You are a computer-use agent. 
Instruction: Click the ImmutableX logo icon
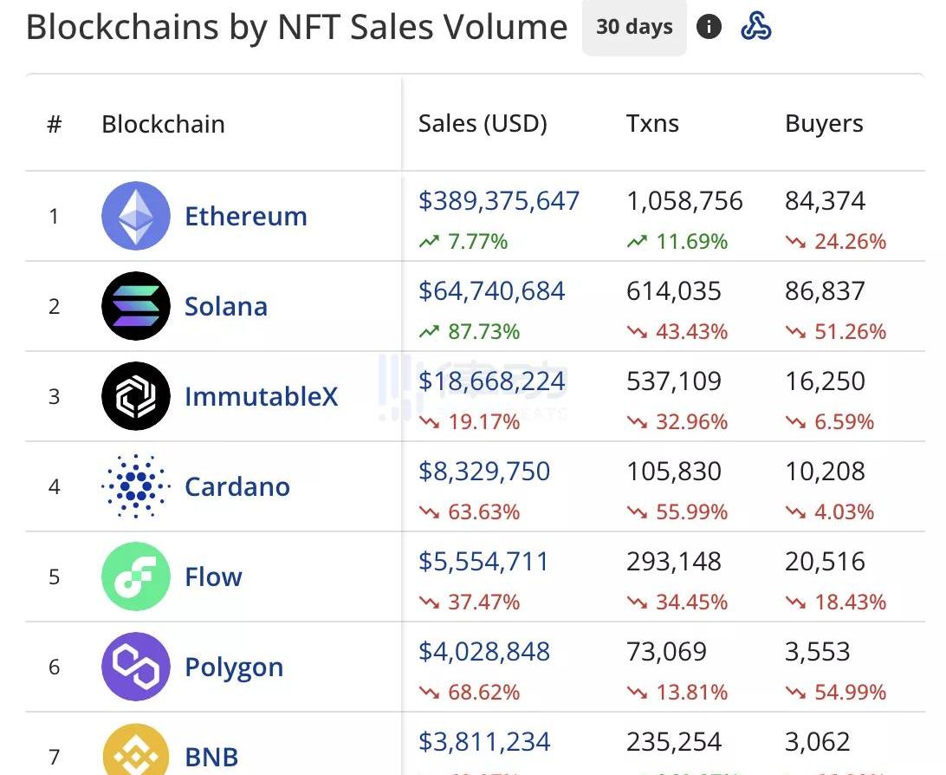coord(136,396)
